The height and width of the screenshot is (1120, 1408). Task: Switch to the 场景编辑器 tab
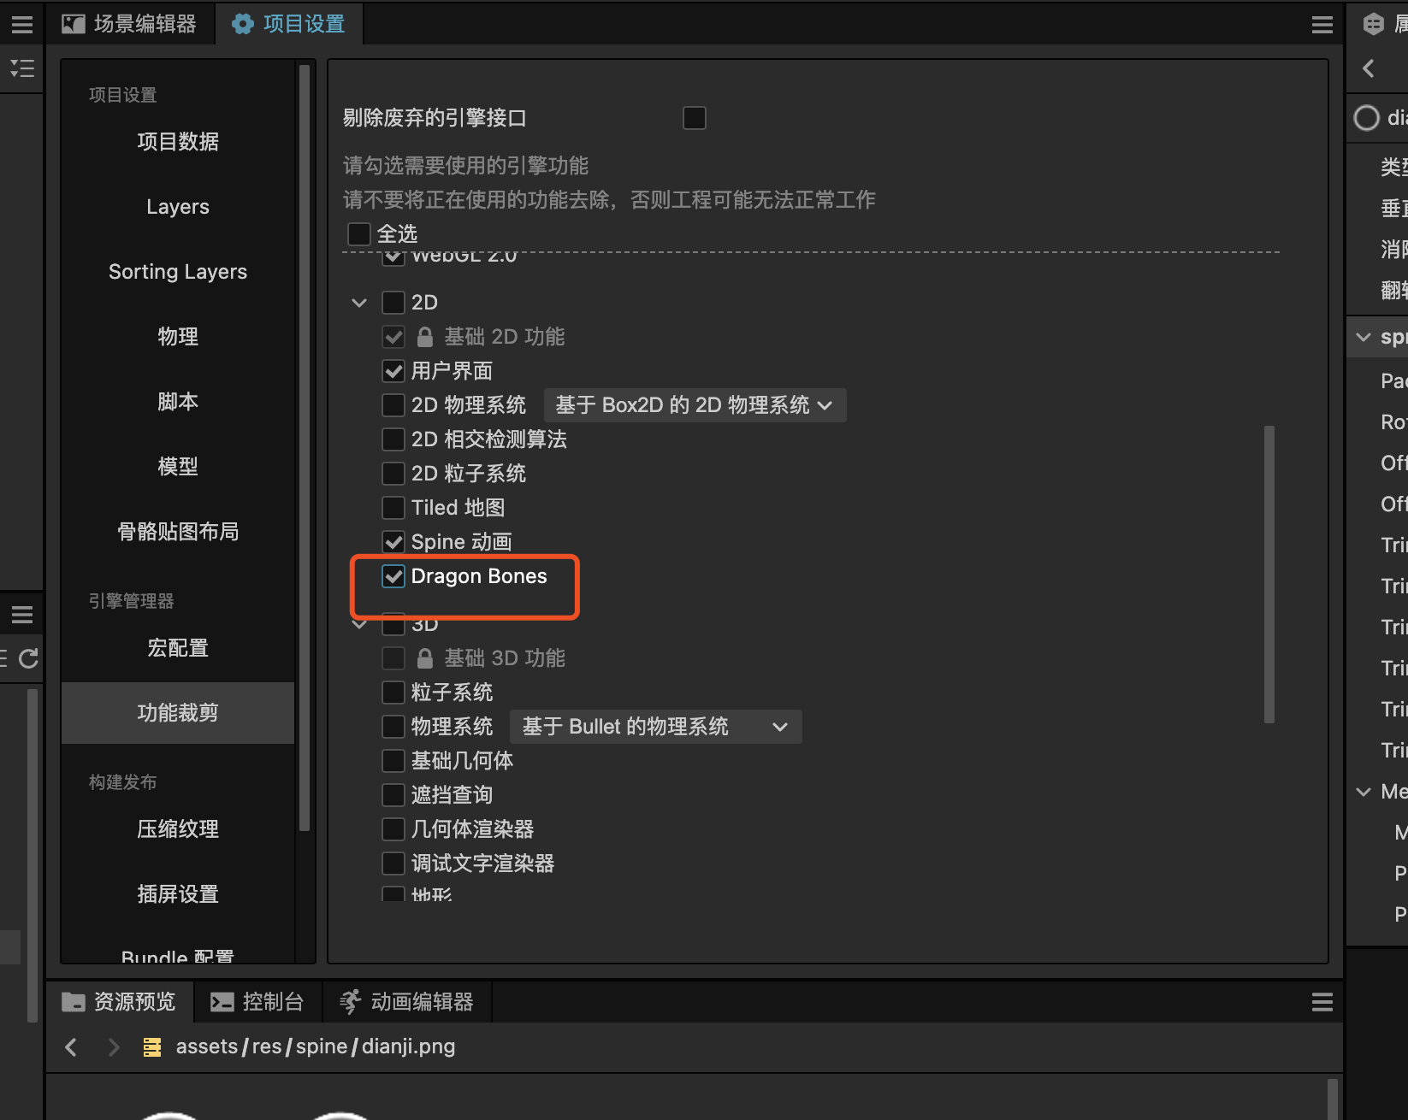129,24
